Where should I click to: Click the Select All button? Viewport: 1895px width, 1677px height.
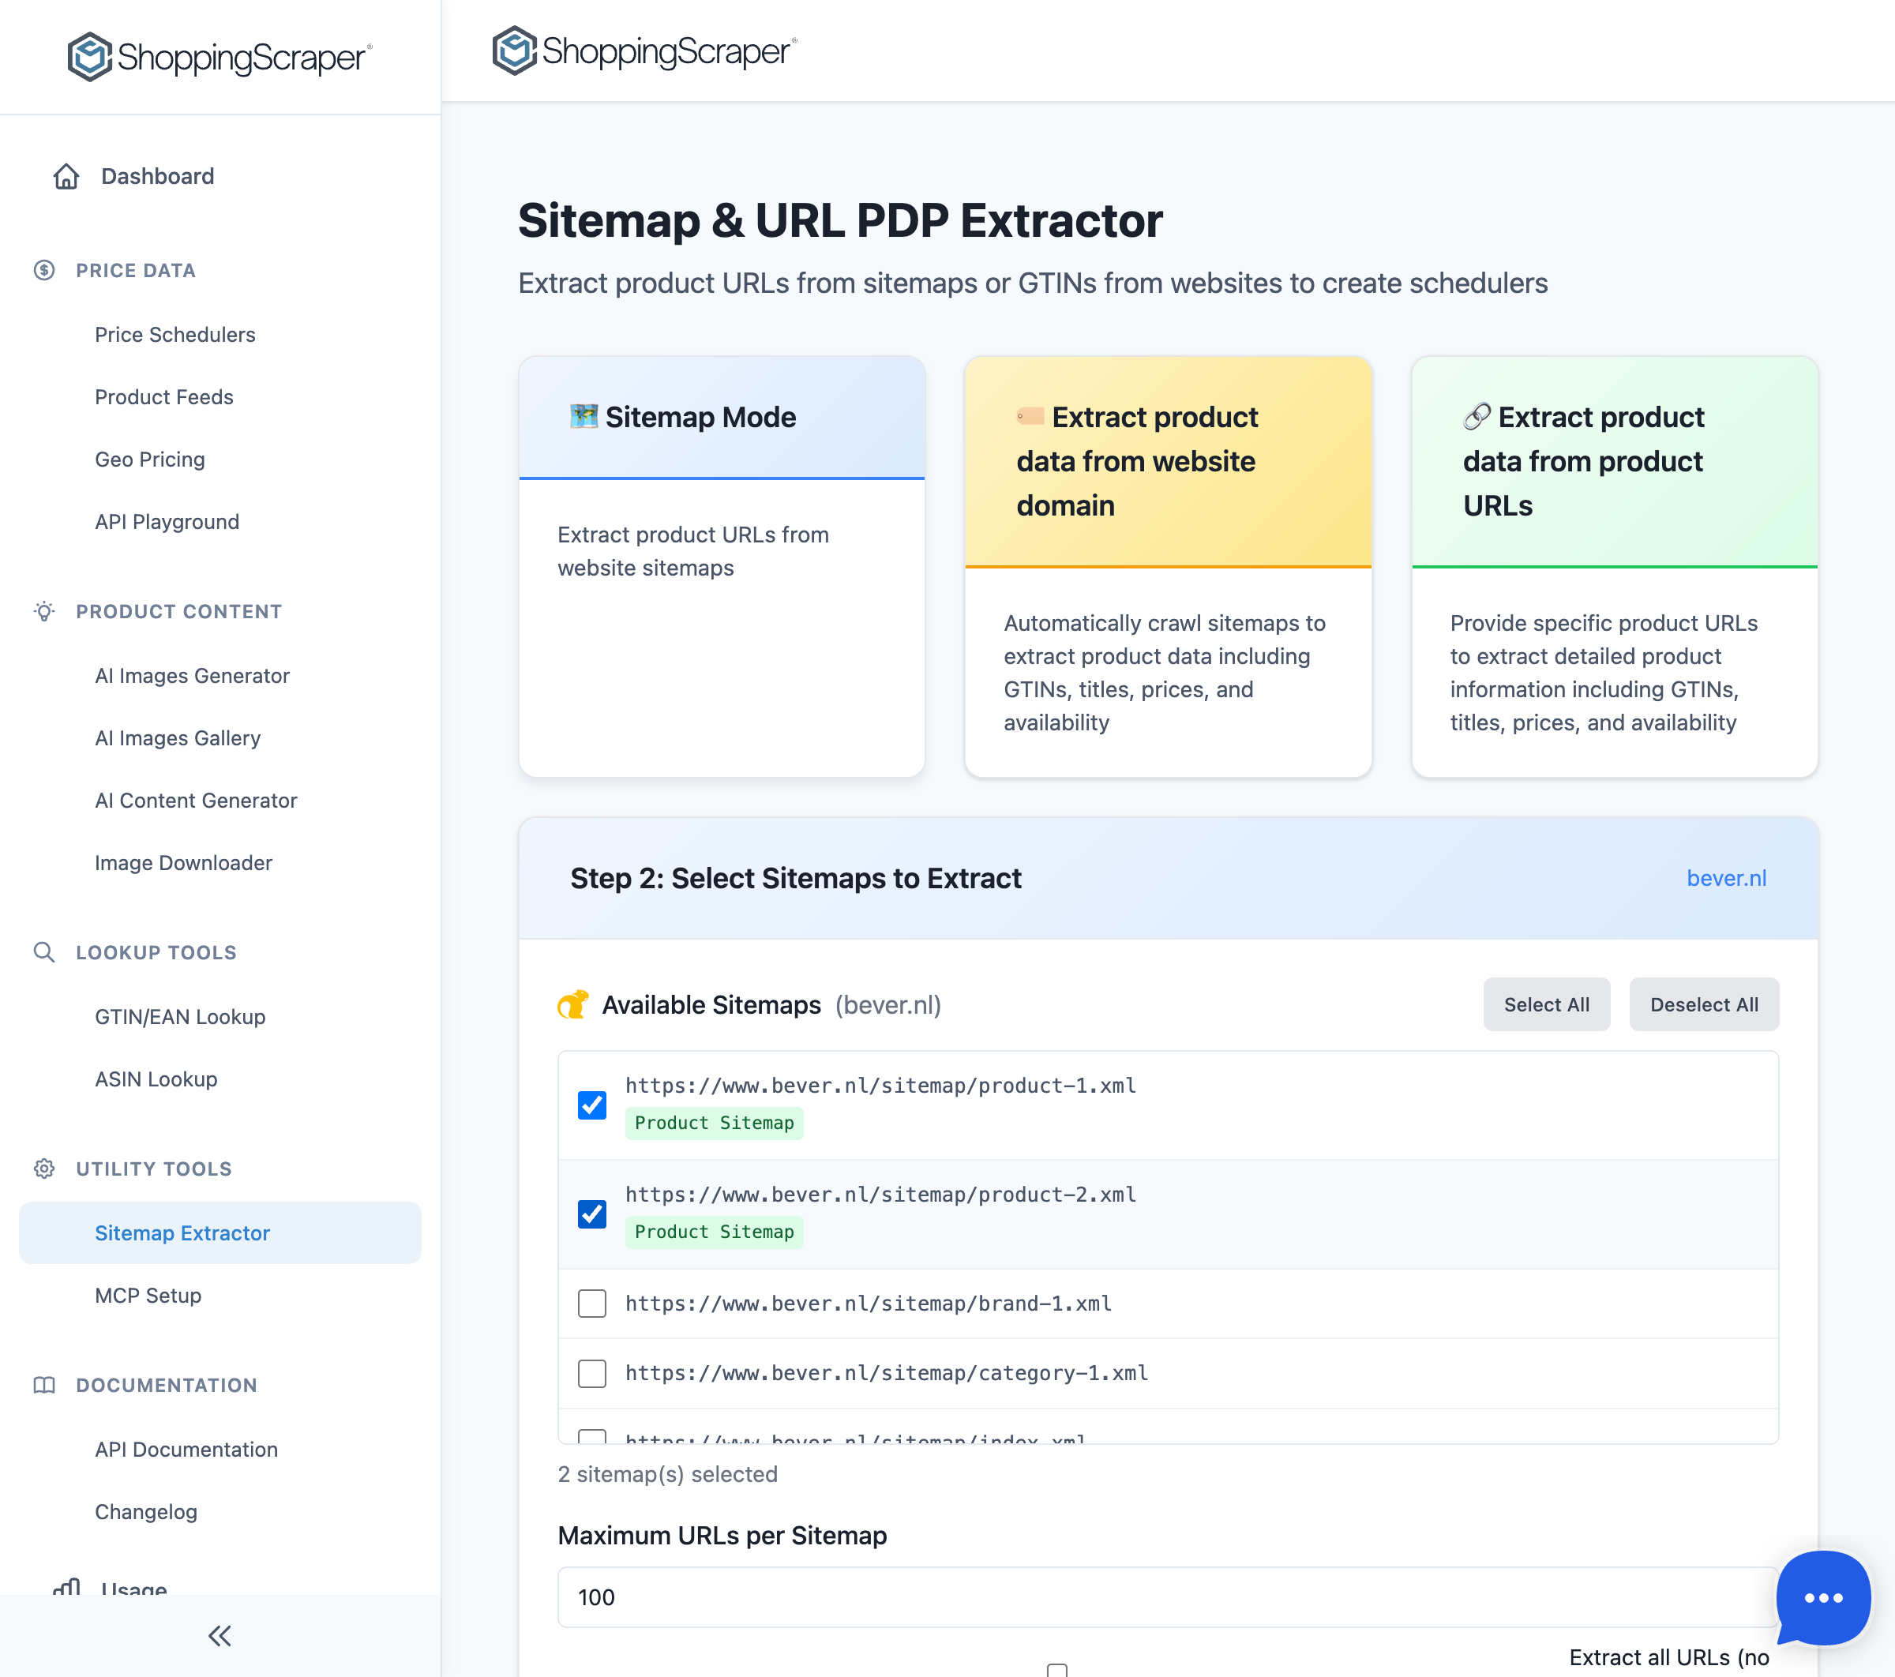1545,1004
